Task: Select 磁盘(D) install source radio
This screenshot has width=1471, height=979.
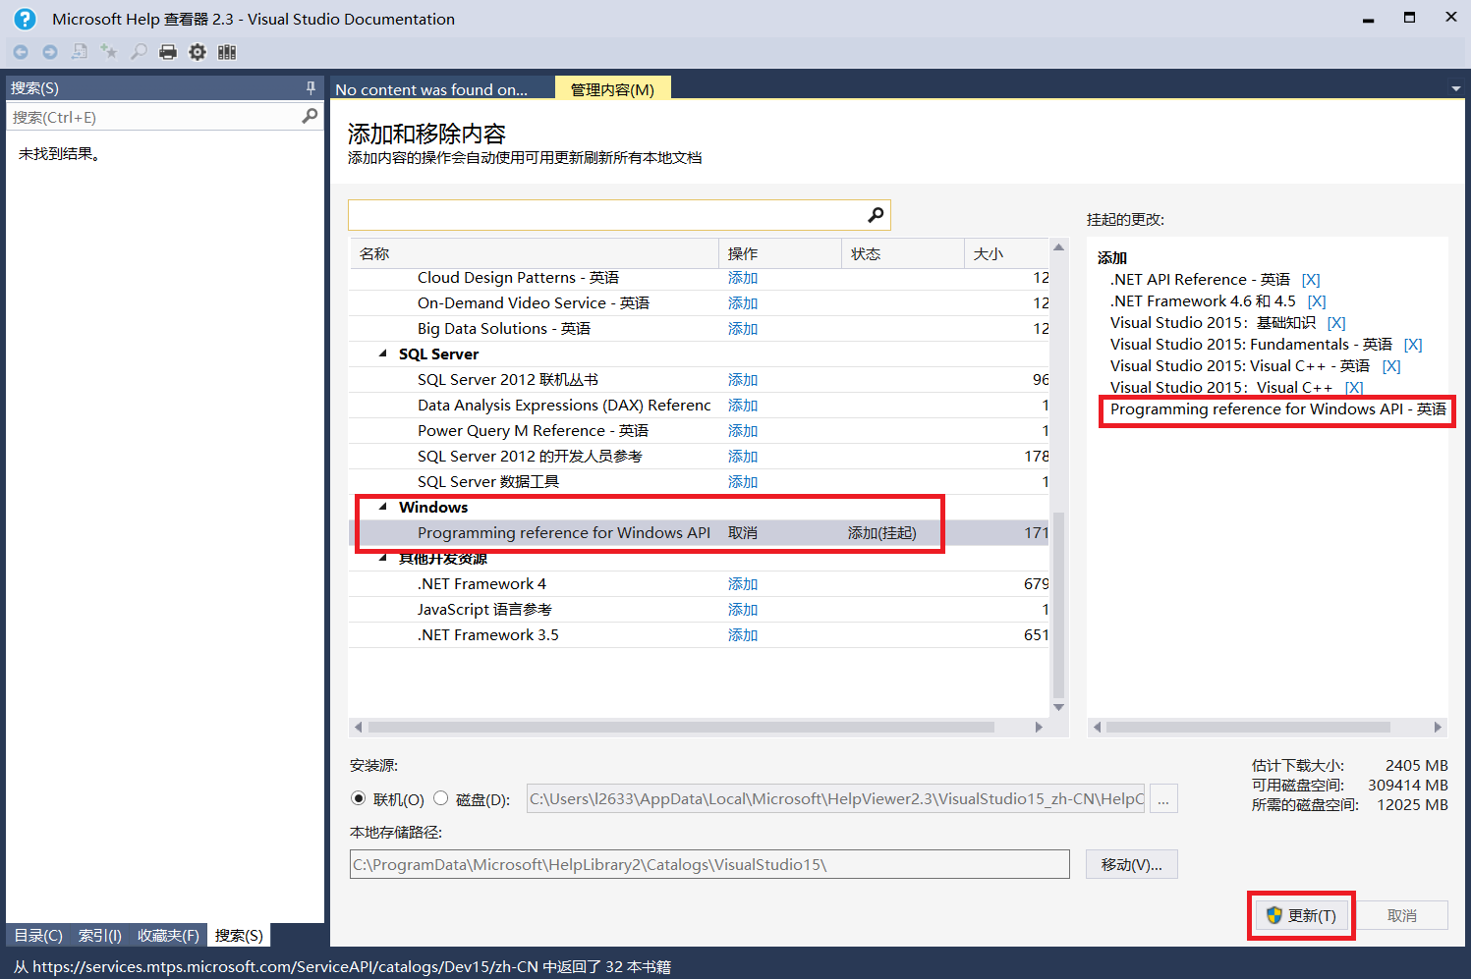Action: (x=441, y=798)
